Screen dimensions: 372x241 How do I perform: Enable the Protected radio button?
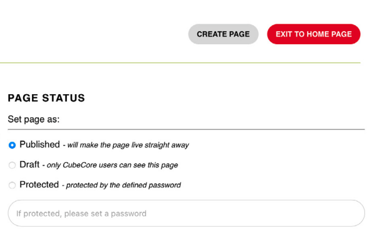(12, 185)
